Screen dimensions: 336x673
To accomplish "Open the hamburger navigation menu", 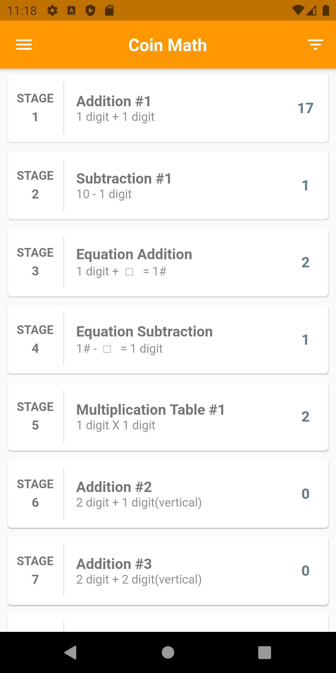I will (x=24, y=45).
